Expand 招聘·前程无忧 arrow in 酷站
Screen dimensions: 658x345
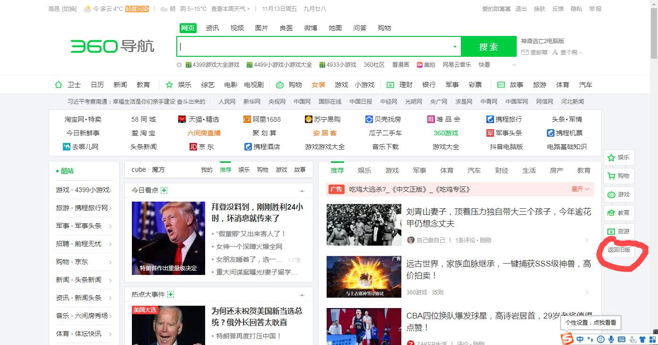point(110,244)
